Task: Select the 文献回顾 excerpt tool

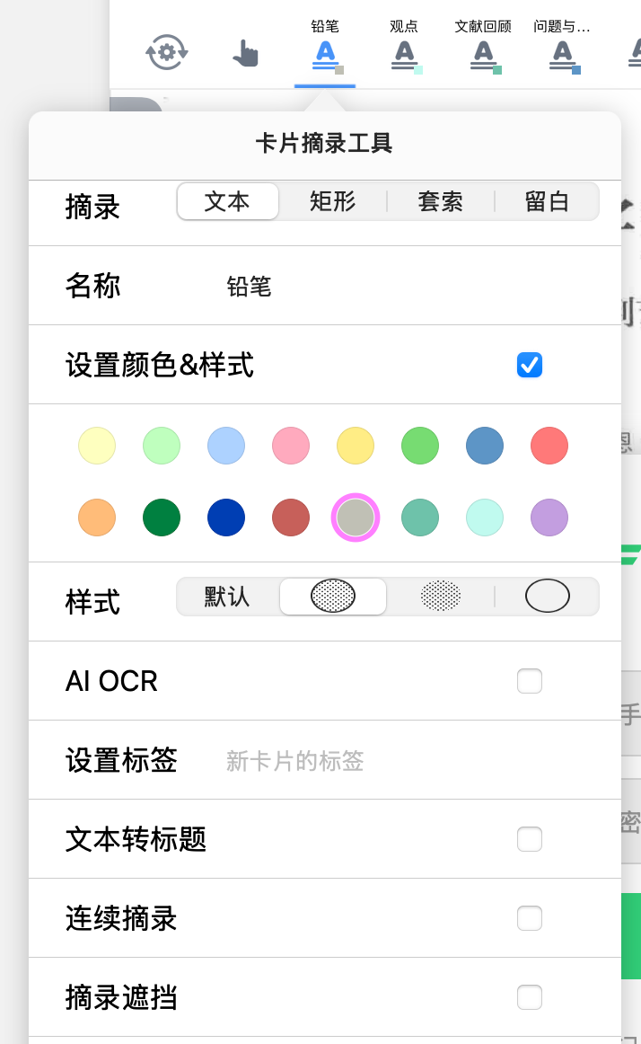Action: coord(483,49)
